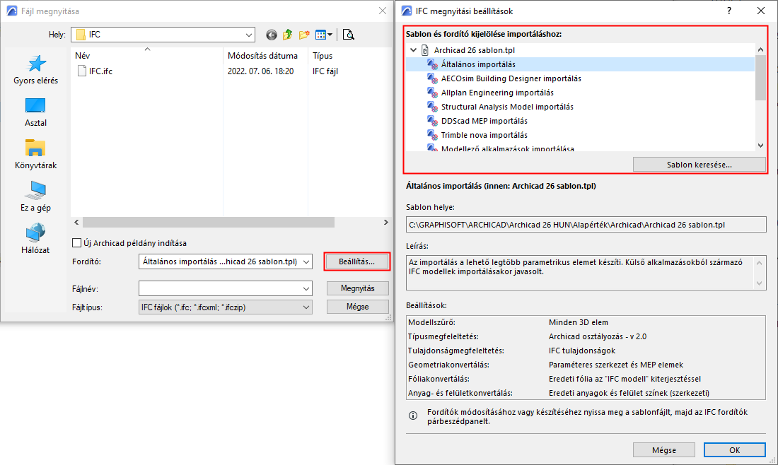778x465 pixels.
Task: Click the file list scroll left arrow
Action: pyautogui.click(x=76, y=223)
